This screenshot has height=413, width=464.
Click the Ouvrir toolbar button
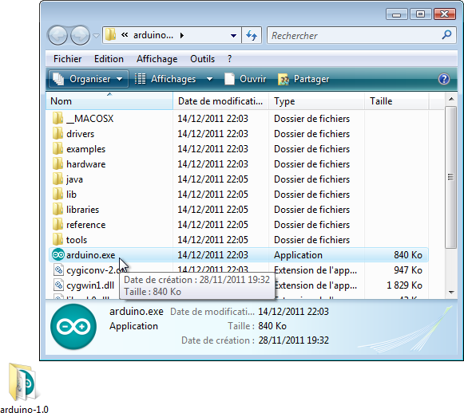point(245,79)
